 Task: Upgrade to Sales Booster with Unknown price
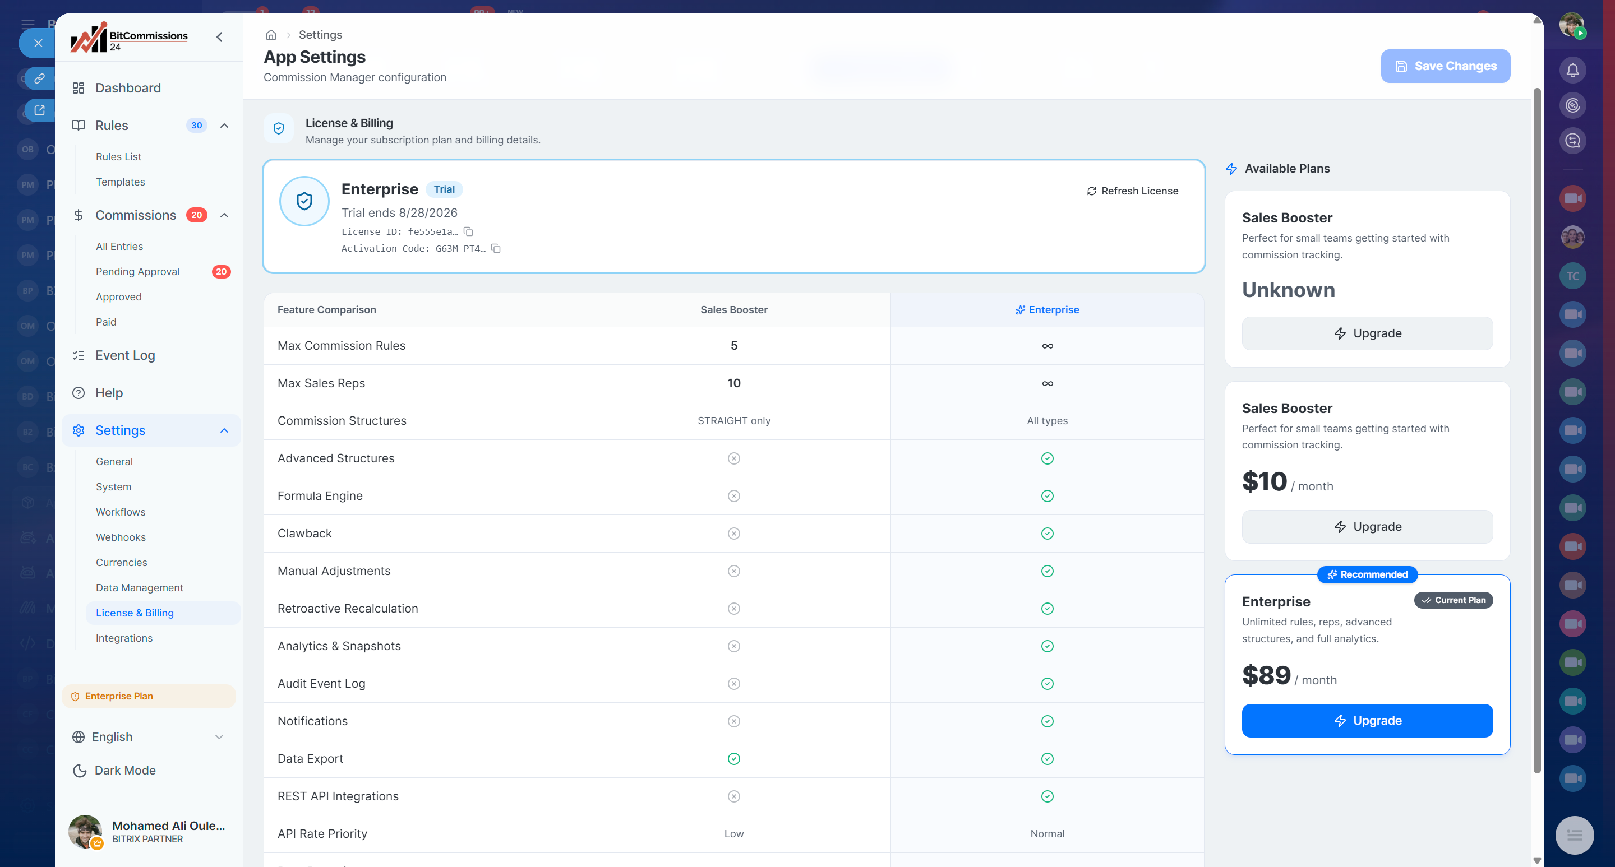tap(1367, 333)
